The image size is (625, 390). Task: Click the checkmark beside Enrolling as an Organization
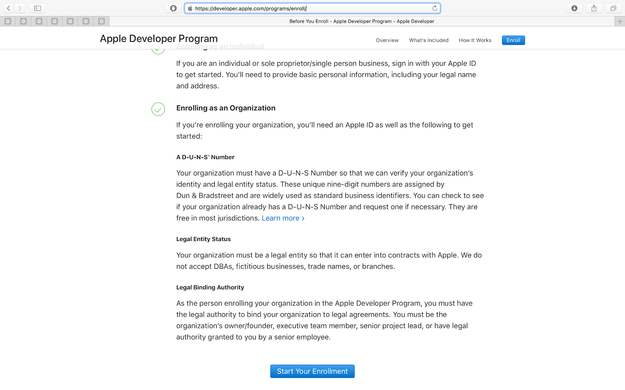158,110
